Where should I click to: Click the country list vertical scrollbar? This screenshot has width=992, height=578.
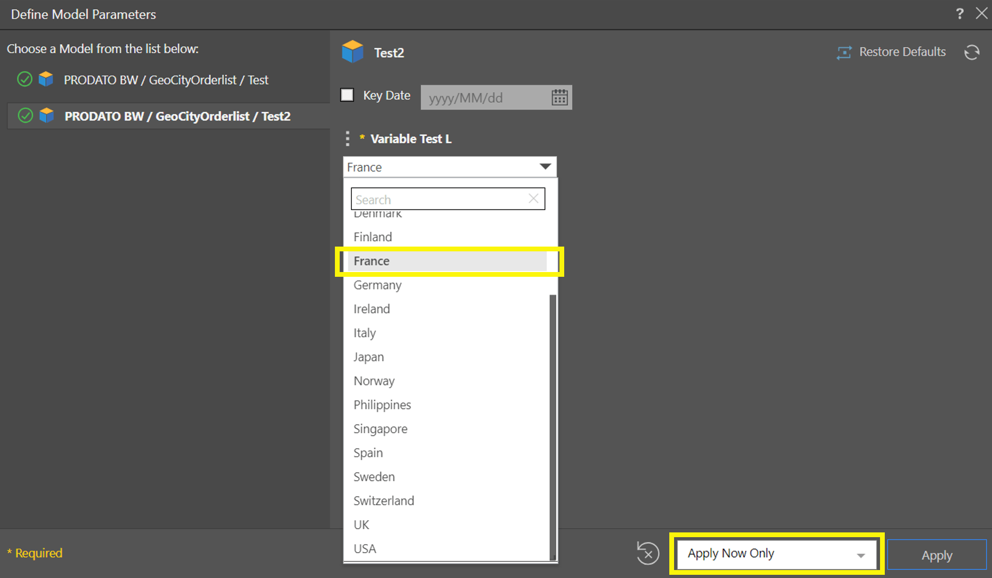pos(553,424)
